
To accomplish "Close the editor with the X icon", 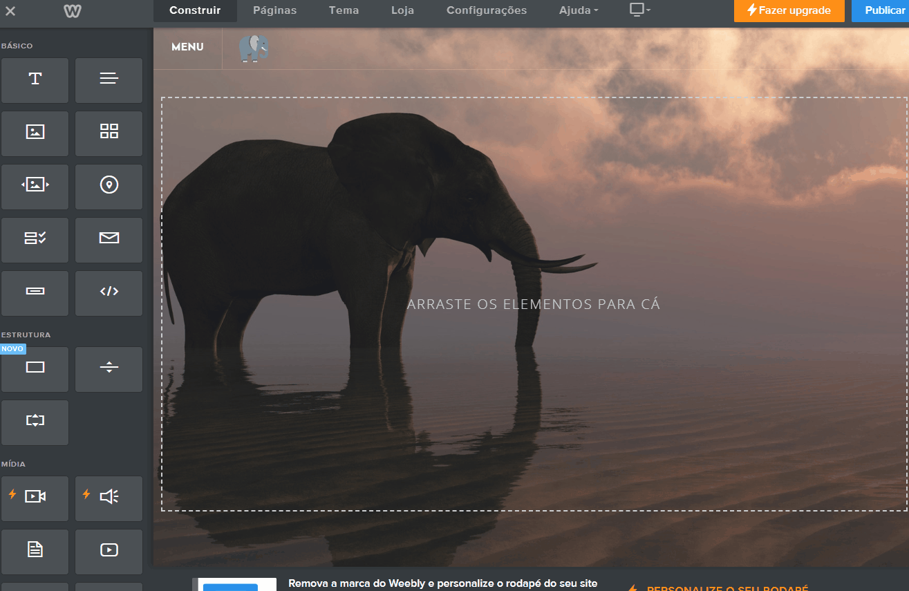I will 10,11.
